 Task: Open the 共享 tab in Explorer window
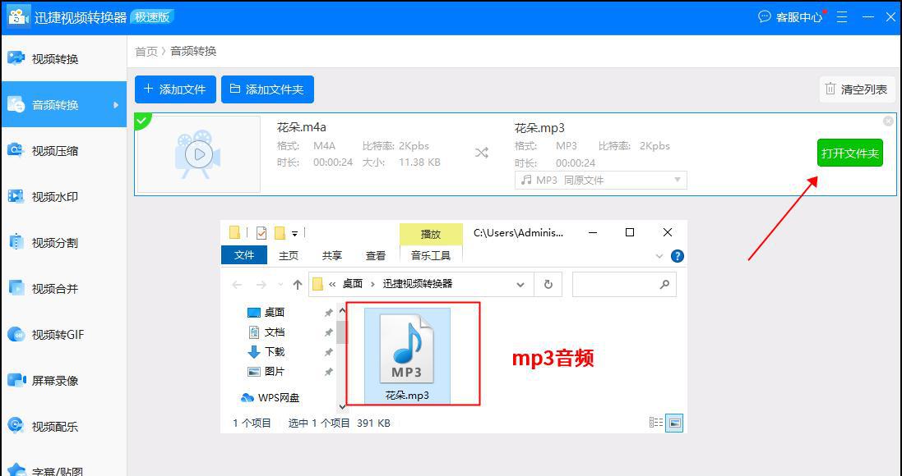point(332,255)
